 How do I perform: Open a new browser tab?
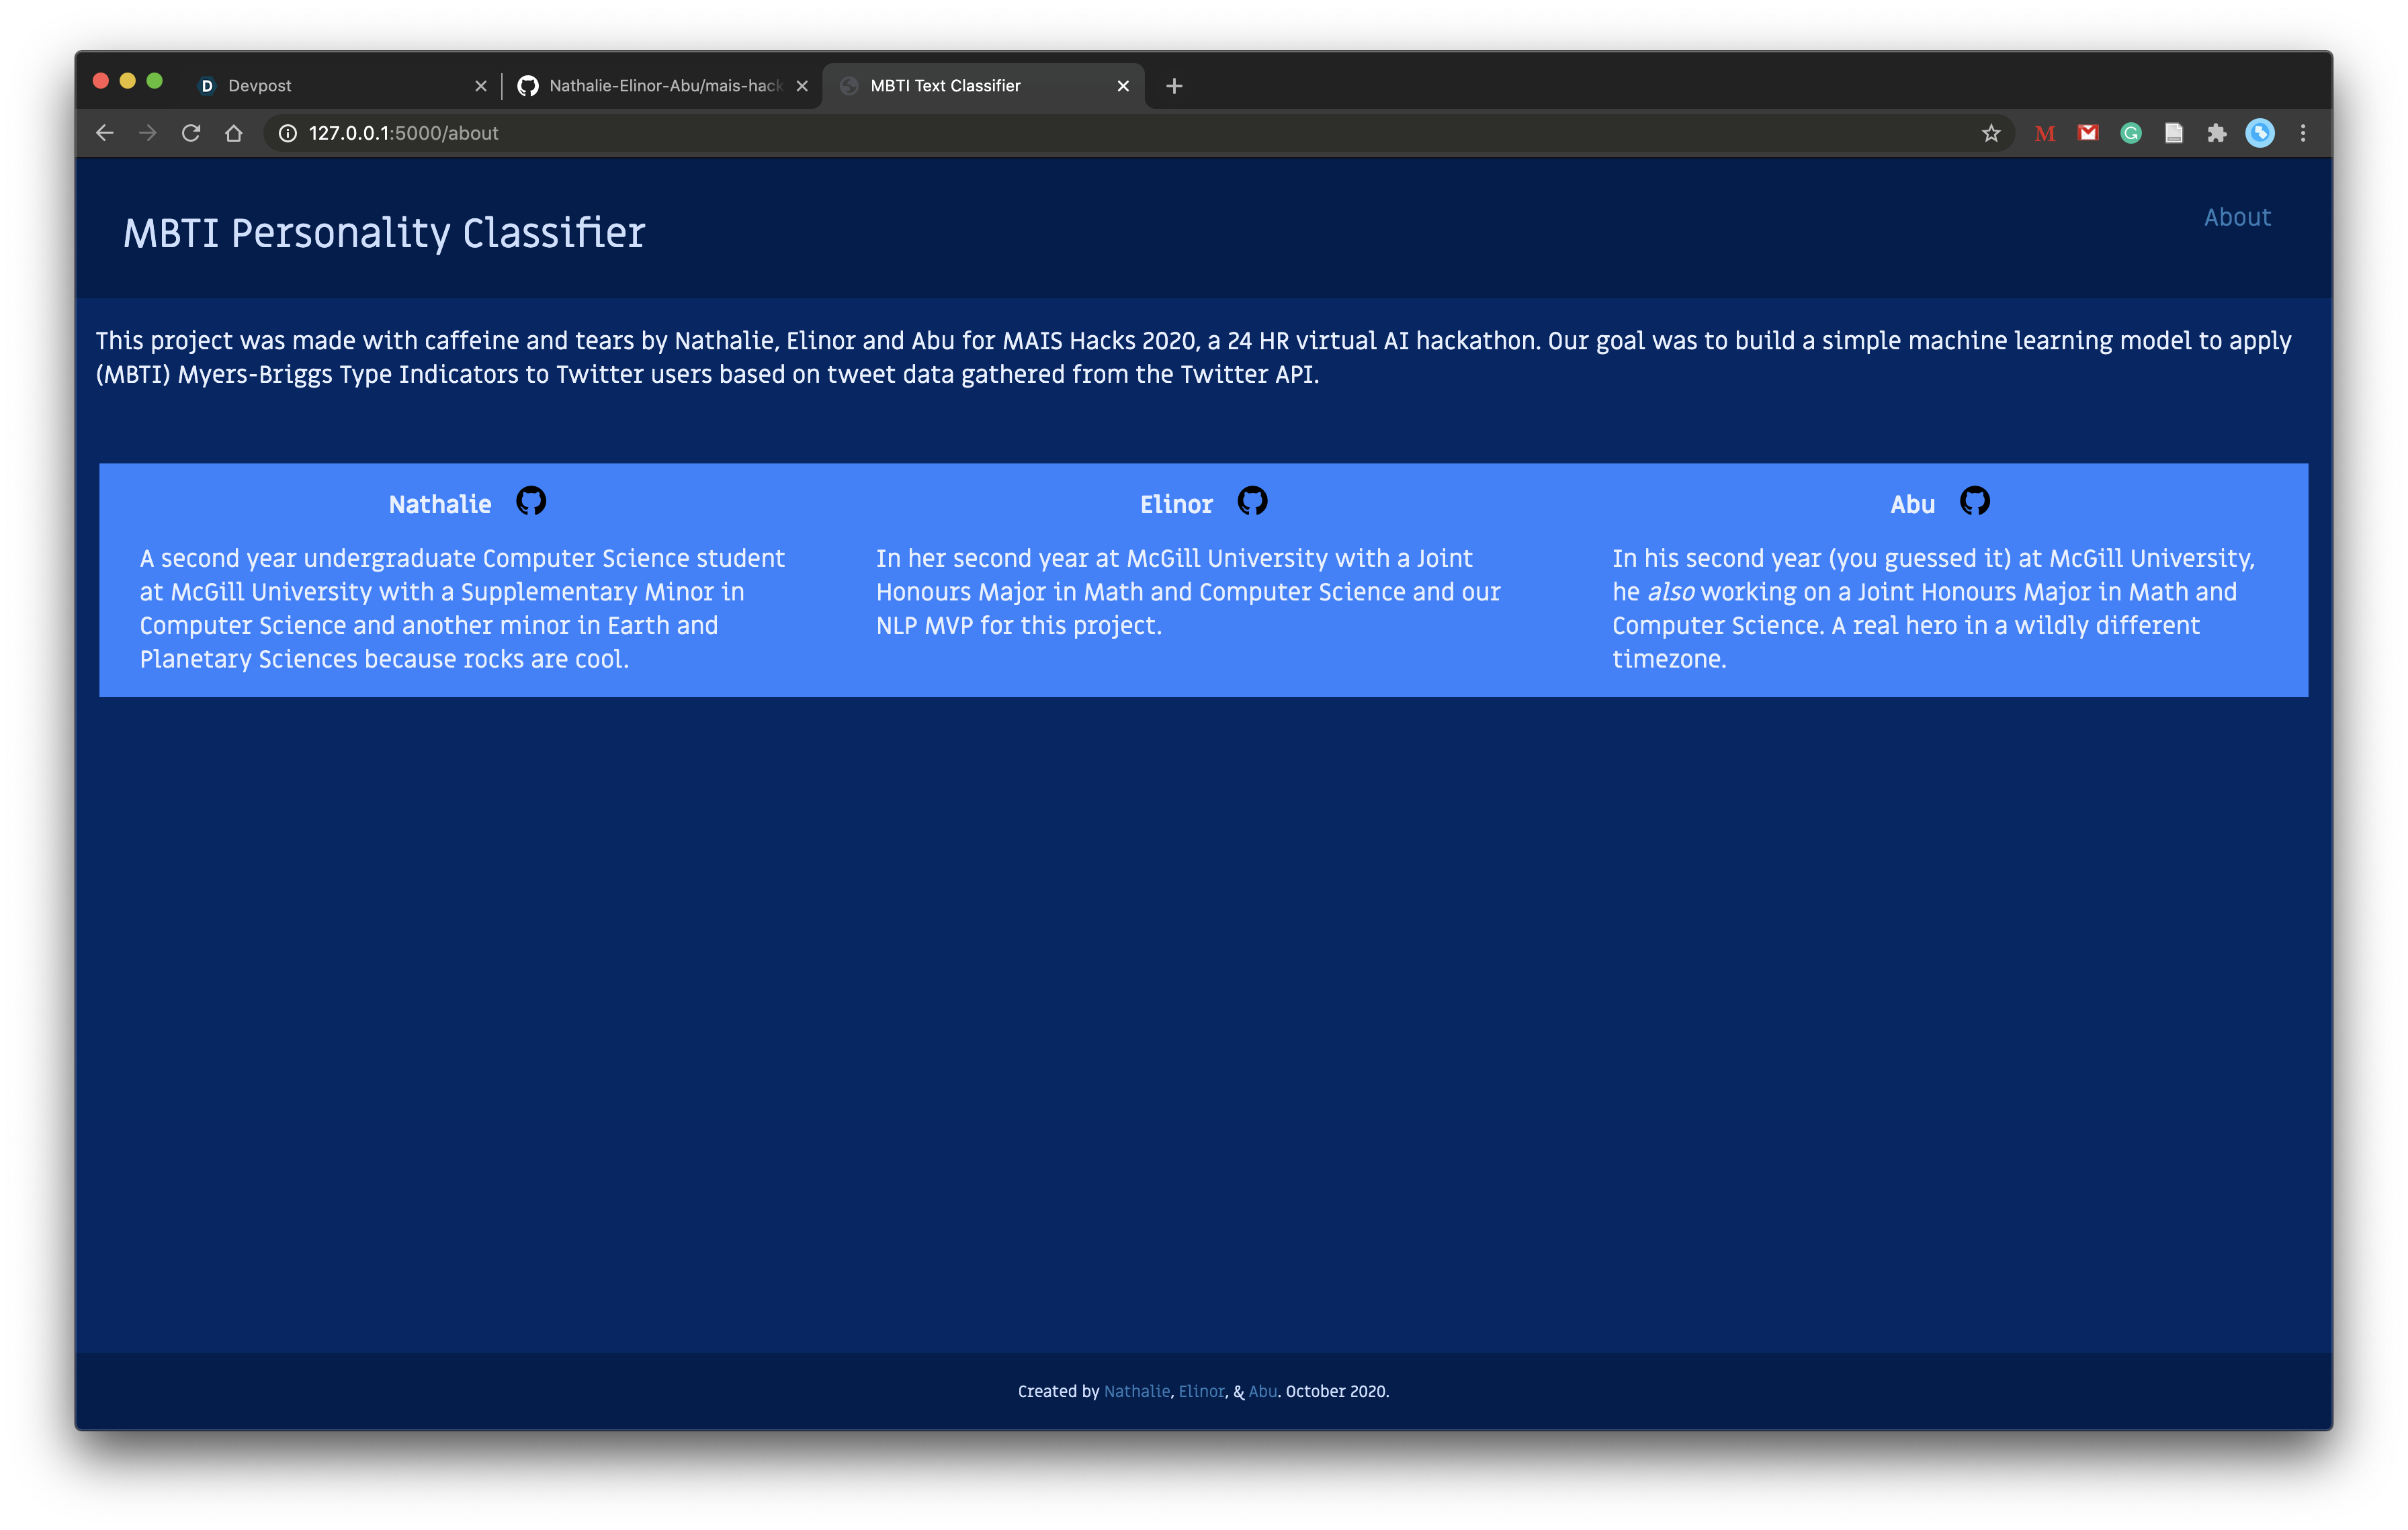pos(1174,86)
